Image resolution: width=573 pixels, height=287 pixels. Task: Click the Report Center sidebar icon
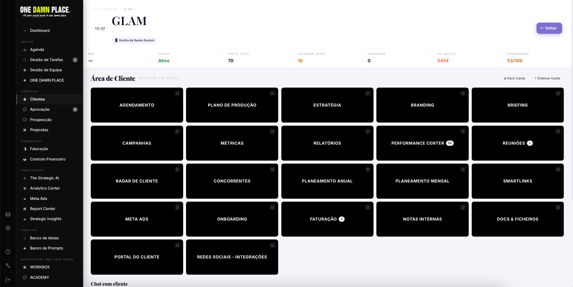[25, 209]
